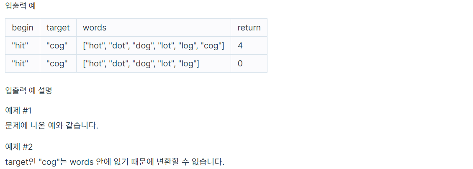The image size is (473, 169).
Task: Click the 'return' column header
Action: 249,28
